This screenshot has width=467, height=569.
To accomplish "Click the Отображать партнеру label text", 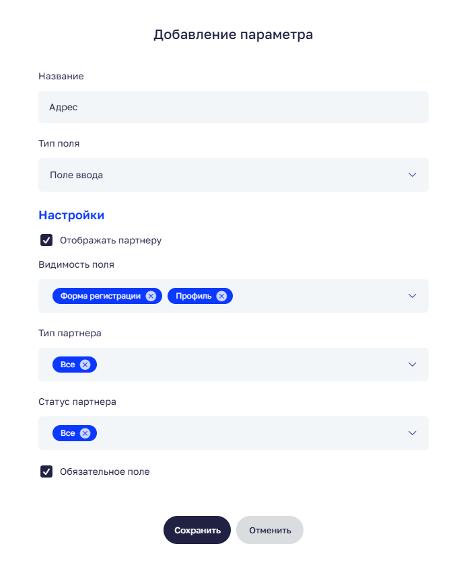I will click(110, 240).
